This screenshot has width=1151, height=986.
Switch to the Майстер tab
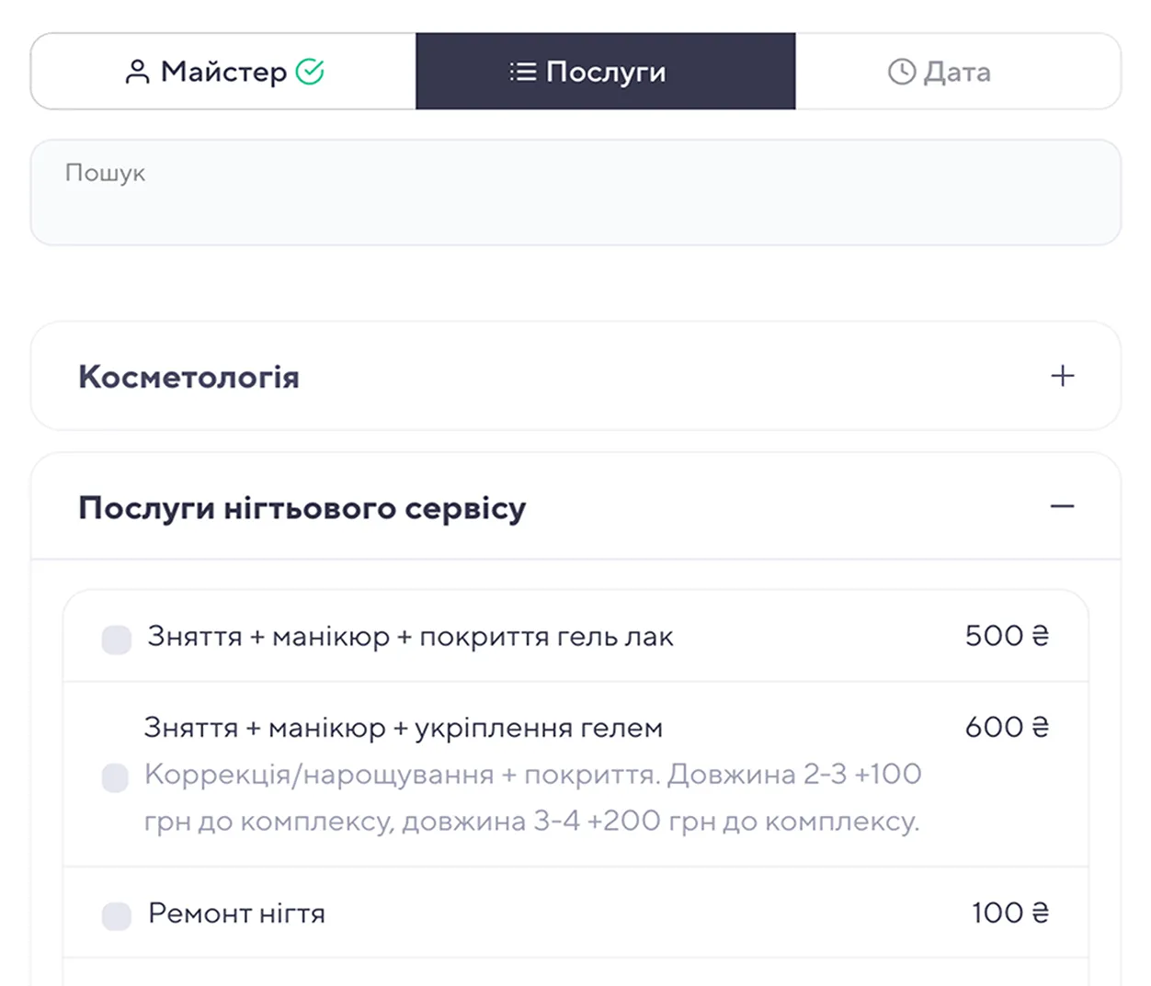pyautogui.click(x=223, y=72)
